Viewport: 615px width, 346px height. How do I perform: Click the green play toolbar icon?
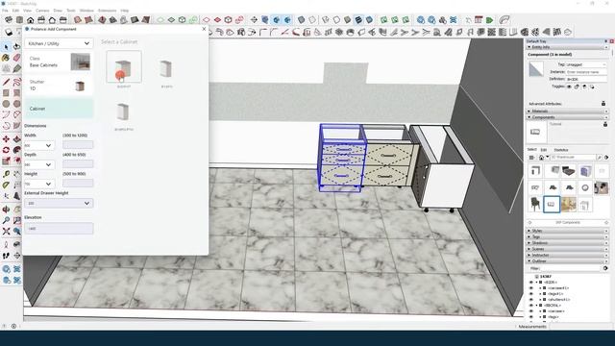pyautogui.click(x=489, y=19)
